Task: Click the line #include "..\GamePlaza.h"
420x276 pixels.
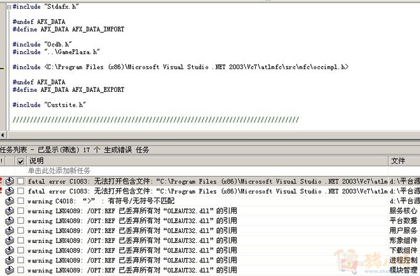Action: point(56,52)
